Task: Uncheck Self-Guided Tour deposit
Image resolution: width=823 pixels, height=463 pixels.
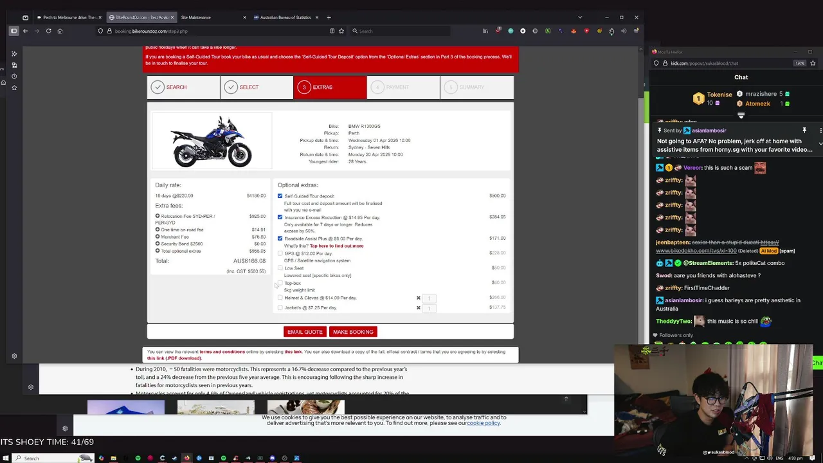Action: click(280, 195)
